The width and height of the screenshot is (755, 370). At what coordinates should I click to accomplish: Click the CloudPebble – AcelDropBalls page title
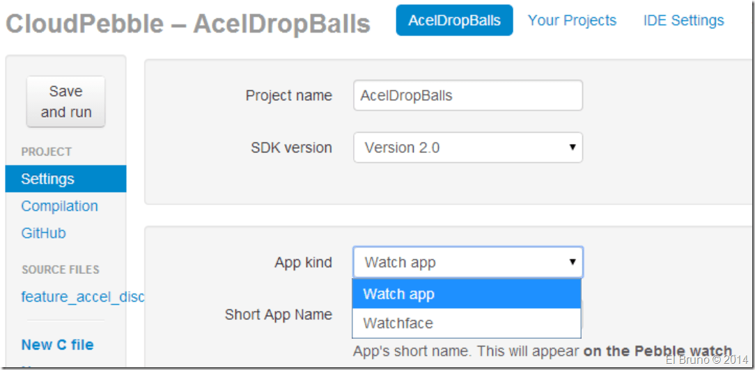tap(188, 24)
